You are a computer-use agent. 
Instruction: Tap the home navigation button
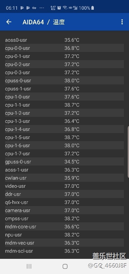point(65,266)
